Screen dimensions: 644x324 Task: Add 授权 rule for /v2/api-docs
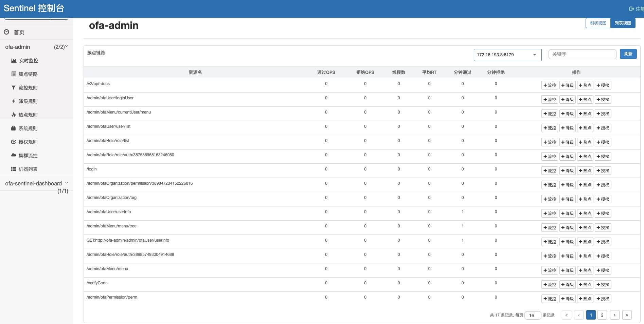tap(603, 85)
